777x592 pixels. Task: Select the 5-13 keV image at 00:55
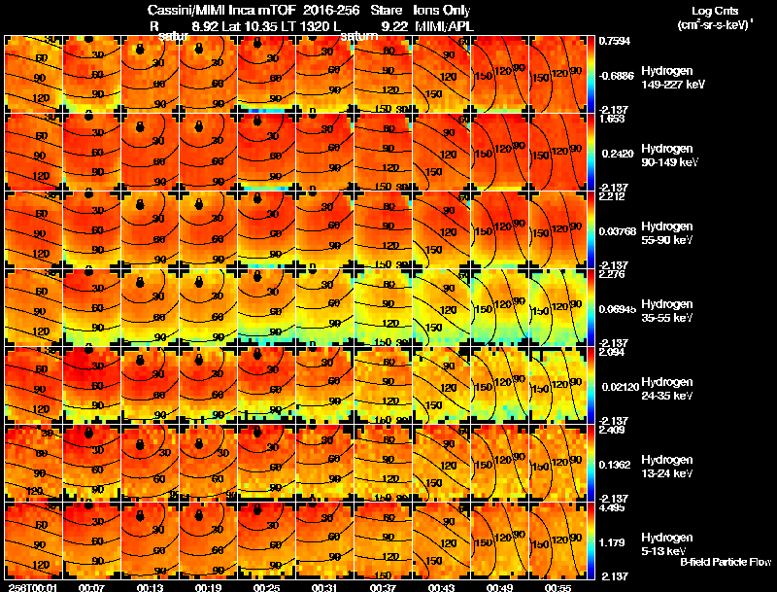coord(558,540)
